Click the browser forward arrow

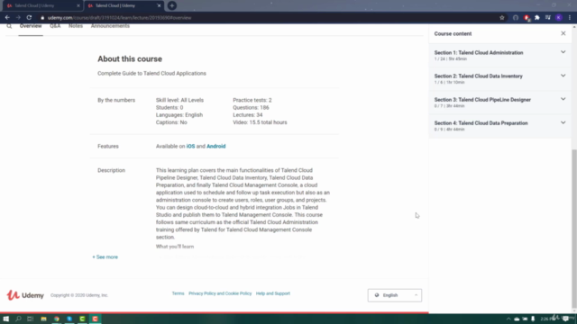click(18, 18)
